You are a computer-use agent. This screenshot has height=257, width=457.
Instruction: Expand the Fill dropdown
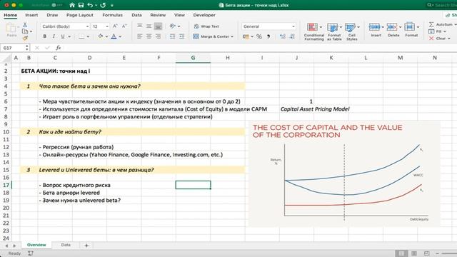[445, 31]
